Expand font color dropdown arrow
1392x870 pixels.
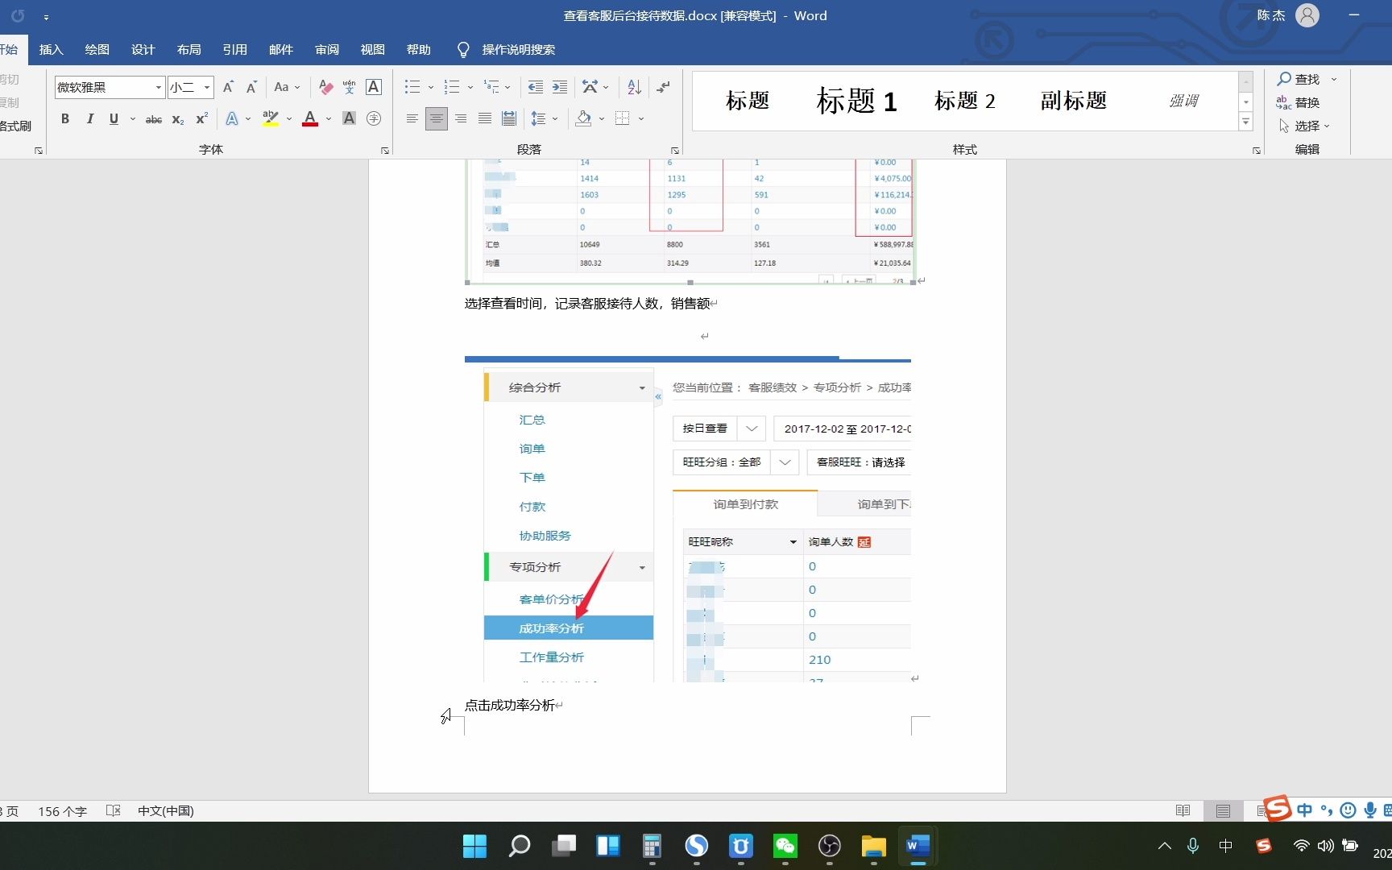click(329, 118)
